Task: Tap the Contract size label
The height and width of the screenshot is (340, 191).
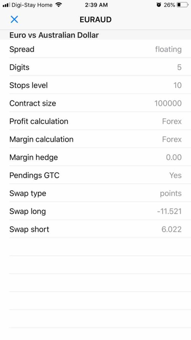Action: (32, 103)
